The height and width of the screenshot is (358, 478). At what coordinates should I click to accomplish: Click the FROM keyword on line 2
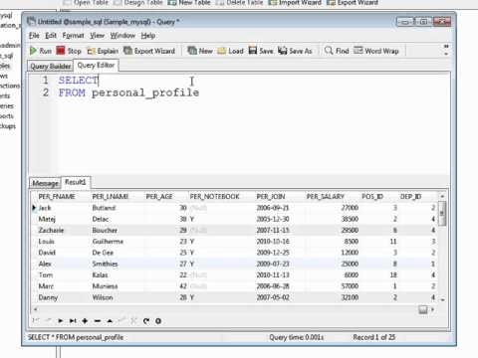click(72, 92)
